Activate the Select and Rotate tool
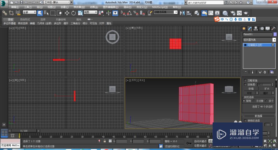The height and width of the screenshot is (150, 278). pos(73,13)
